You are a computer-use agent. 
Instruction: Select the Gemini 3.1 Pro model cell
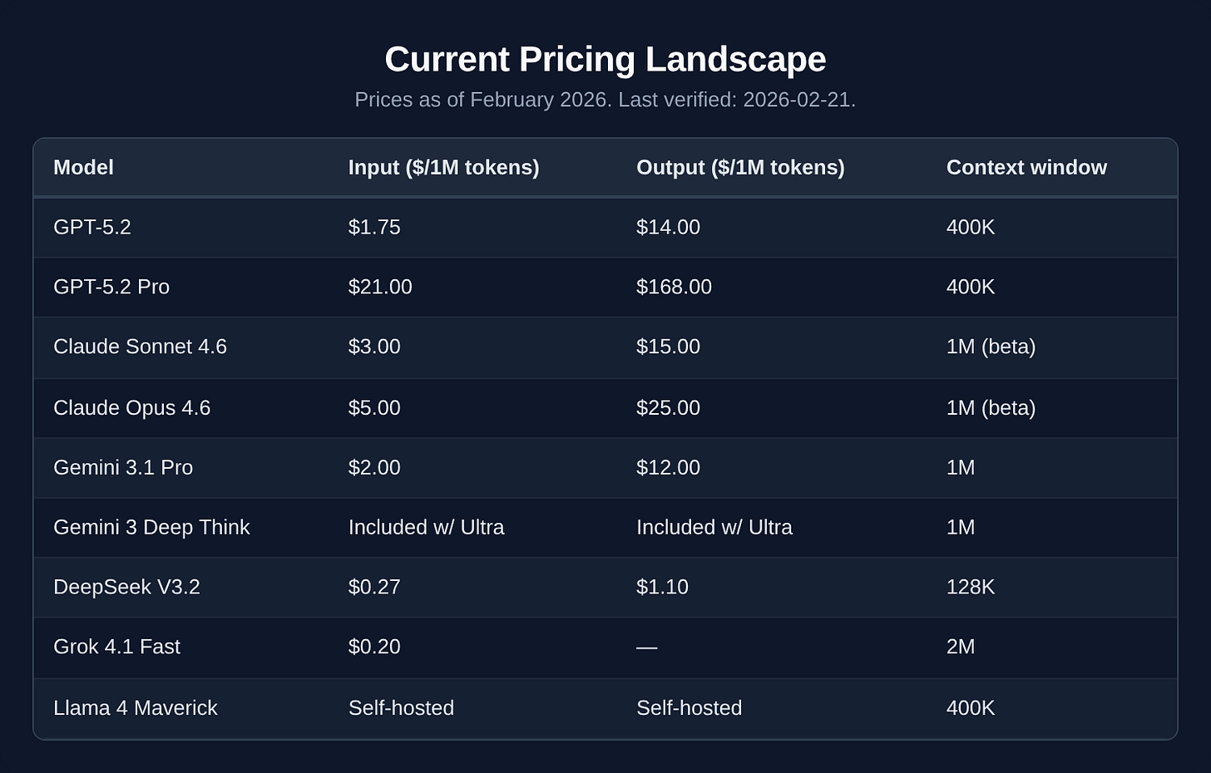coord(123,468)
